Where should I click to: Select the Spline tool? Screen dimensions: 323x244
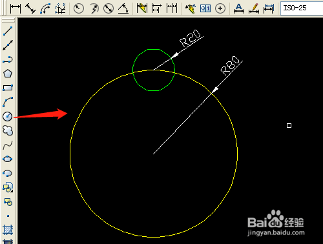8,145
